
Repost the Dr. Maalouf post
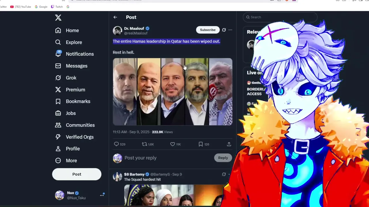pos(144,144)
